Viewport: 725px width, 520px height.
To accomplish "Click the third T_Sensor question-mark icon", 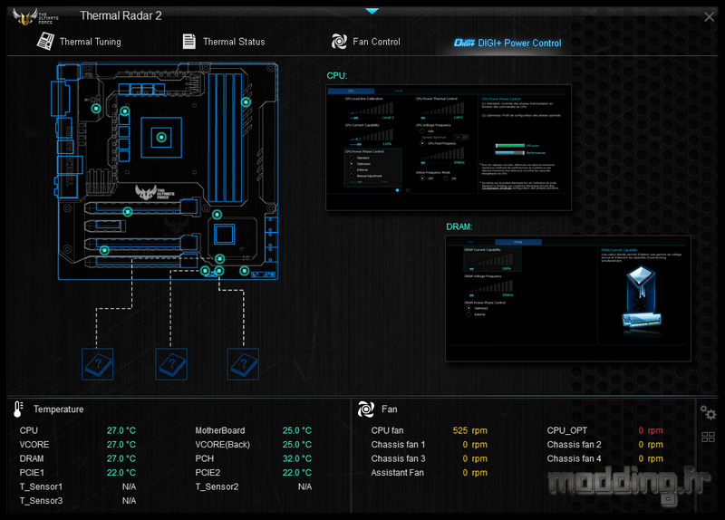I will (243, 364).
